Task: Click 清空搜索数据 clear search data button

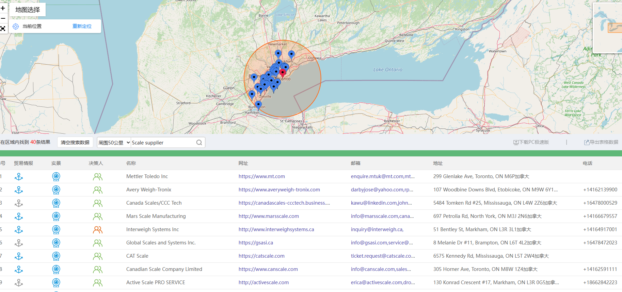Action: 75,142
